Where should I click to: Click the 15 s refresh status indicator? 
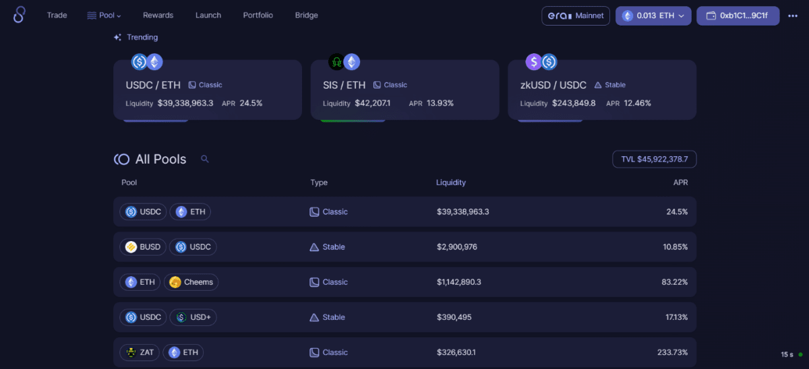tap(792, 354)
